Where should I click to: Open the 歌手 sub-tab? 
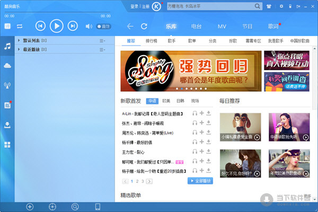coord(172,41)
